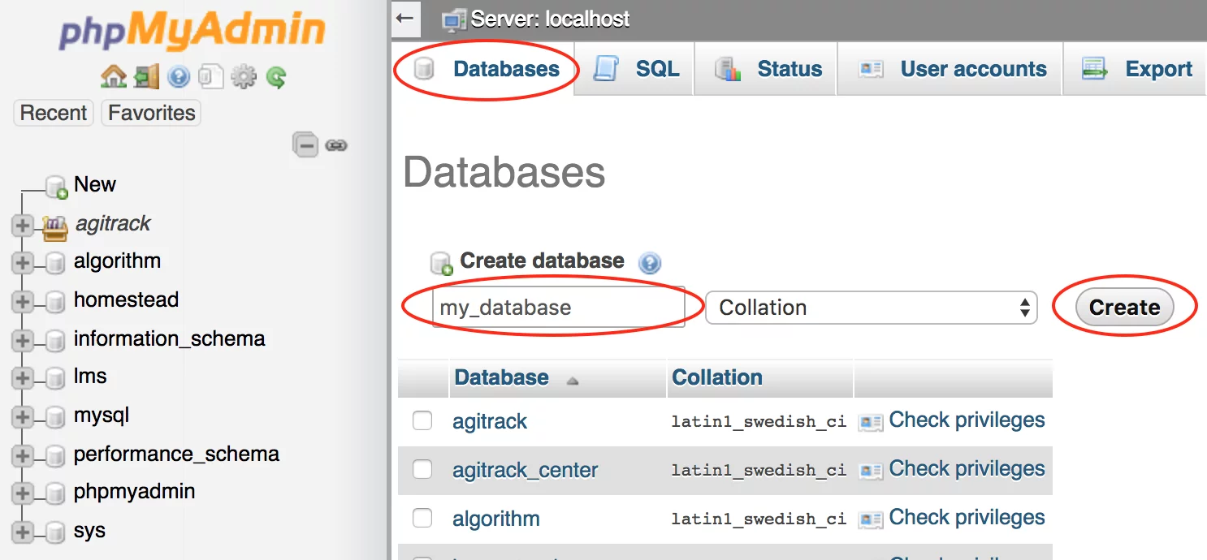Click the back arrow beside Server: localhost
1207x560 pixels.
[405, 19]
